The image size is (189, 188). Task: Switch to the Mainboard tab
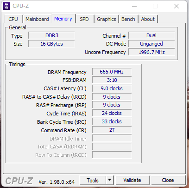[37, 19]
